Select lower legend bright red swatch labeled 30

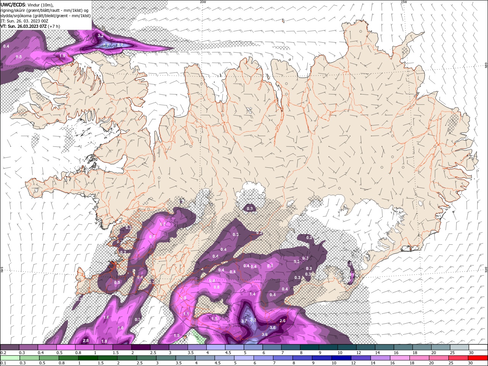click(478, 358)
